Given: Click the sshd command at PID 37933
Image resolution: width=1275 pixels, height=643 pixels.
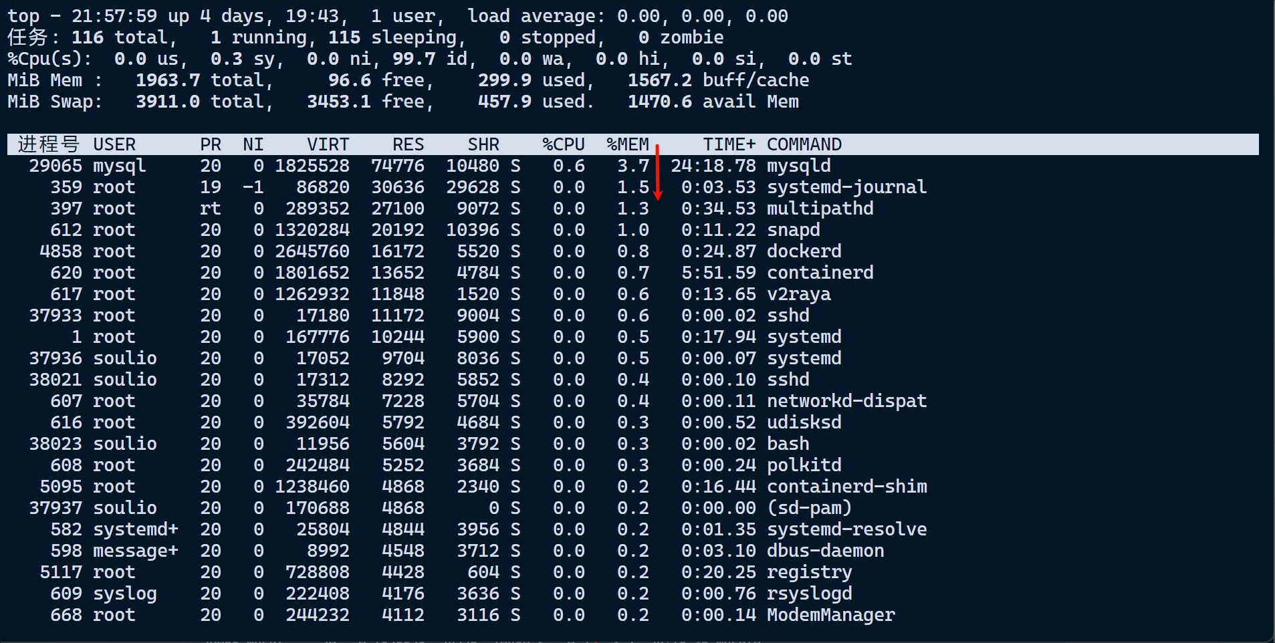Looking at the screenshot, I should 788,315.
